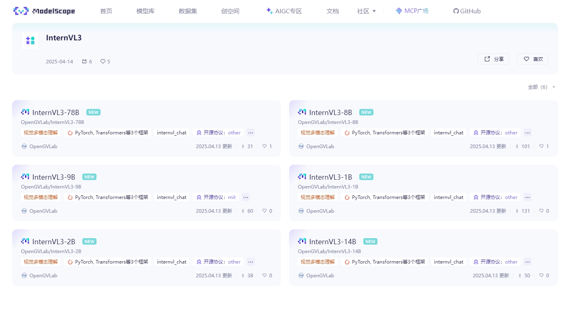
Task: Open the InternVL3-2B model title
Action: tap(54, 241)
